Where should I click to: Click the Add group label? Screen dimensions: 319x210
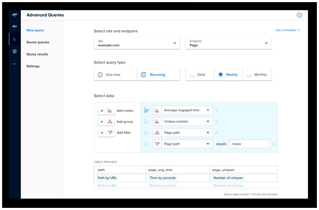click(125, 122)
